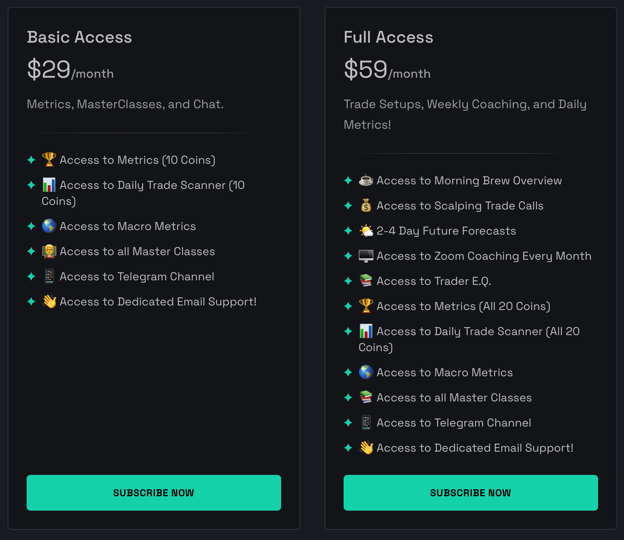This screenshot has width=624, height=540.
Task: Click the computer monitor Zoom Coaching icon
Action: [366, 256]
